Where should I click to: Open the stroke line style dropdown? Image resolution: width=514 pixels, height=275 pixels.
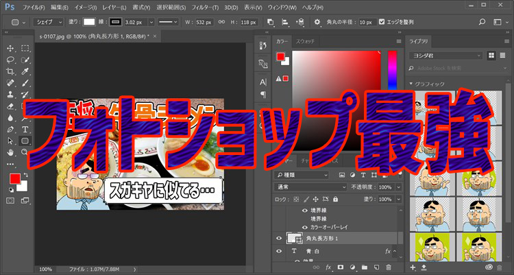point(167,22)
